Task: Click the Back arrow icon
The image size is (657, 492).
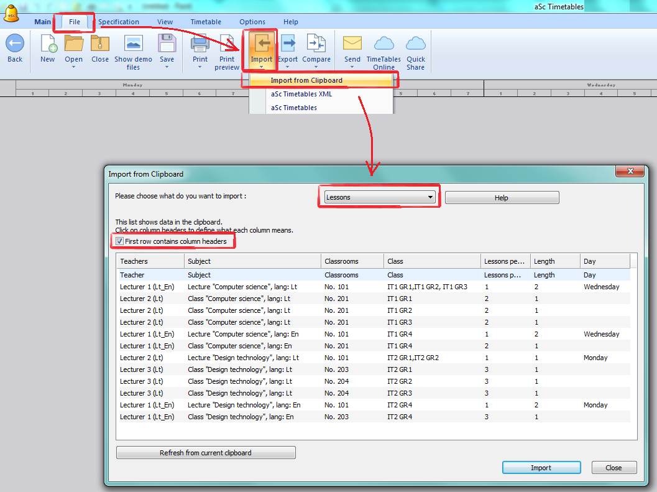Action: (15, 43)
